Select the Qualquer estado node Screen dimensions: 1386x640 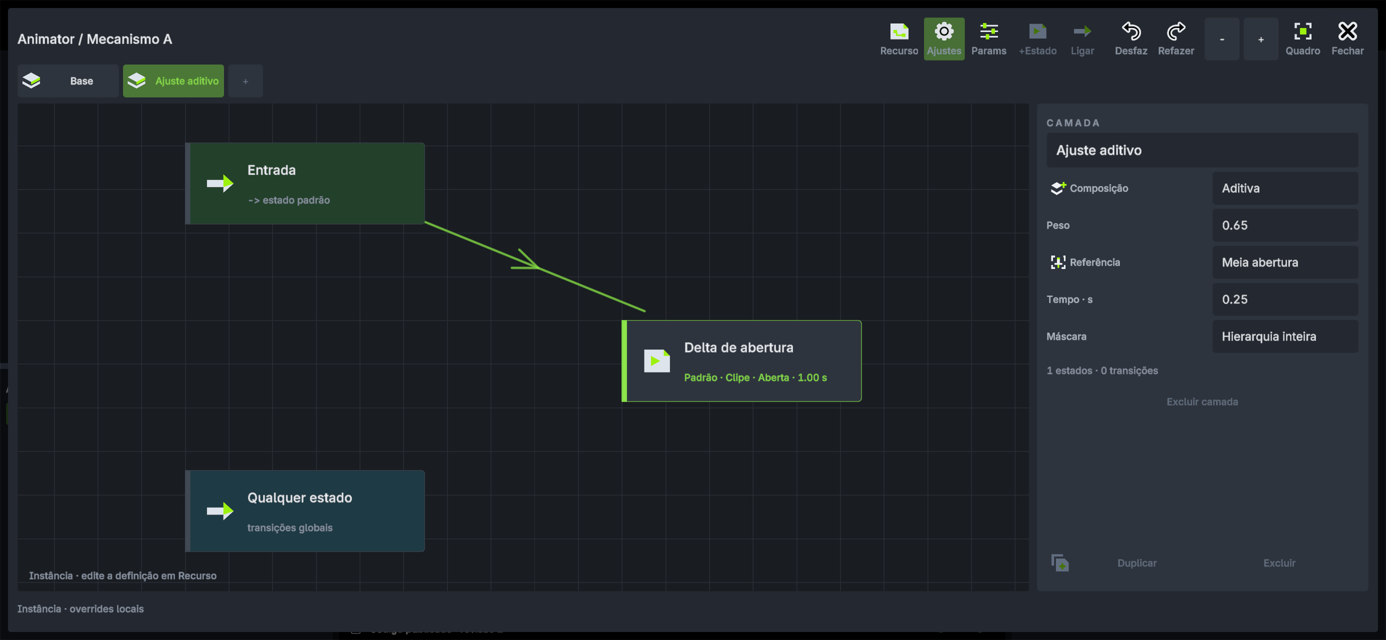(x=305, y=511)
